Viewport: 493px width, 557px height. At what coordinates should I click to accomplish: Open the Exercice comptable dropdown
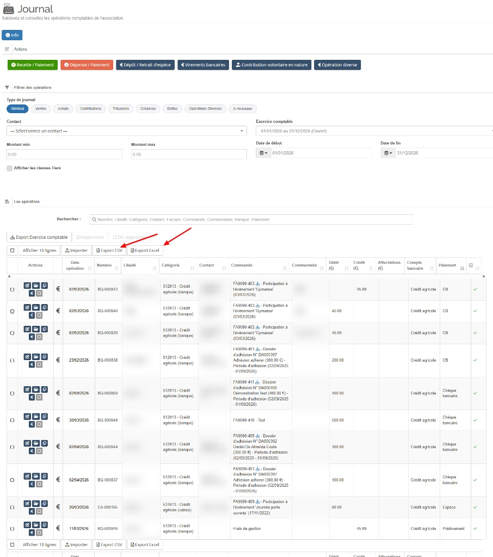click(374, 131)
